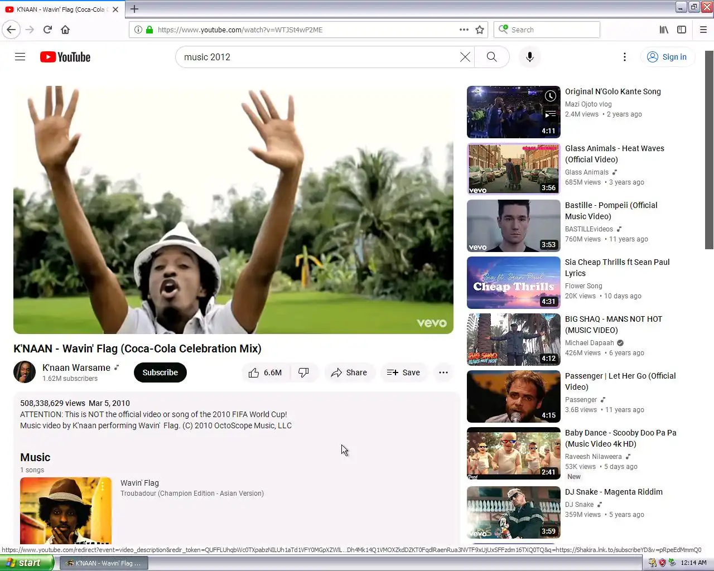Go to the YouTube home logo
This screenshot has width=714, height=571.
coord(65,57)
